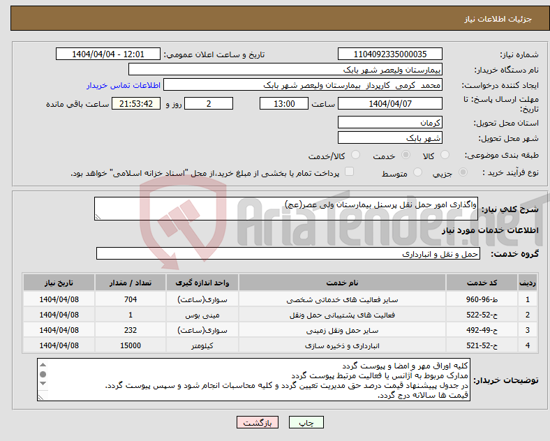Click the scrollbar thumb in buyer notes
Screen dimensions: 550x441
click(x=43, y=374)
